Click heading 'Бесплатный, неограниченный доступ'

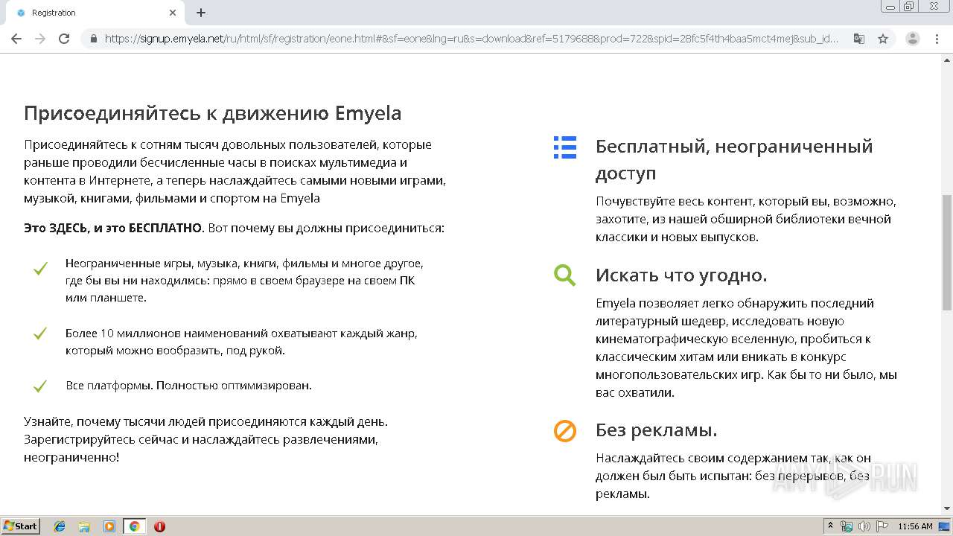(734, 159)
